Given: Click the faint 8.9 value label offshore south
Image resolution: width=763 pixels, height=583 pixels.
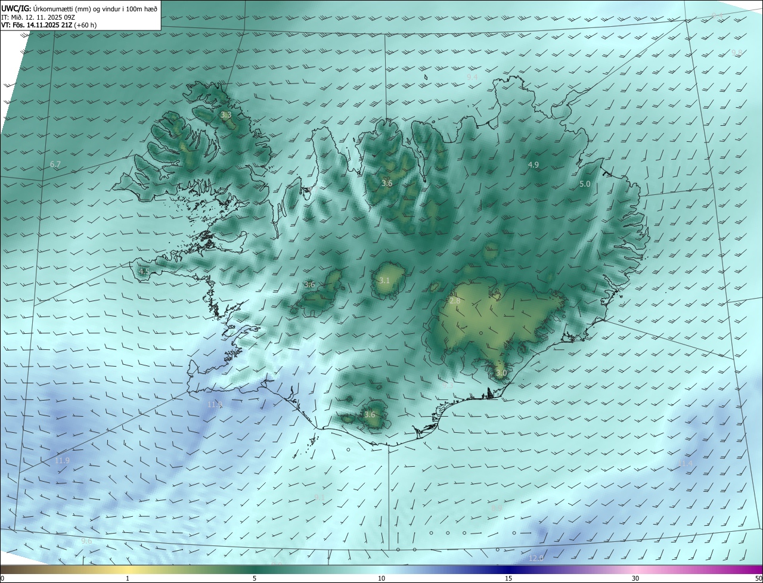Looking at the screenshot, I should click(x=497, y=508).
